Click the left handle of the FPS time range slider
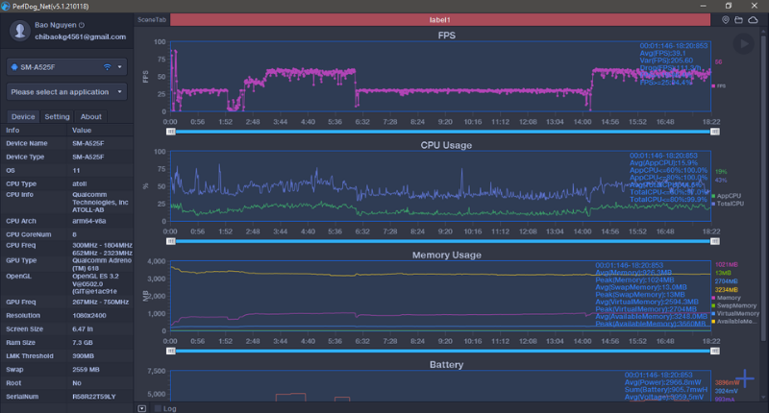Image resolution: width=769 pixels, height=413 pixels. tap(170, 133)
